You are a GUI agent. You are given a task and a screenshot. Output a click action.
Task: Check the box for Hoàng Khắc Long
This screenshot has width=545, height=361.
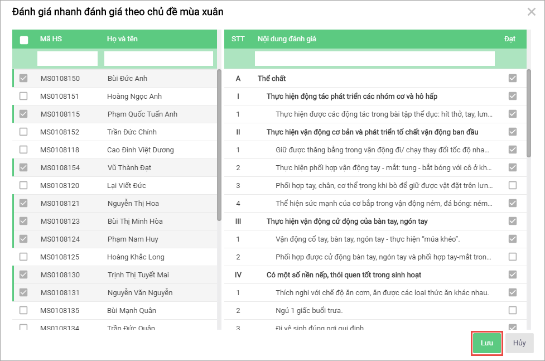click(x=23, y=257)
